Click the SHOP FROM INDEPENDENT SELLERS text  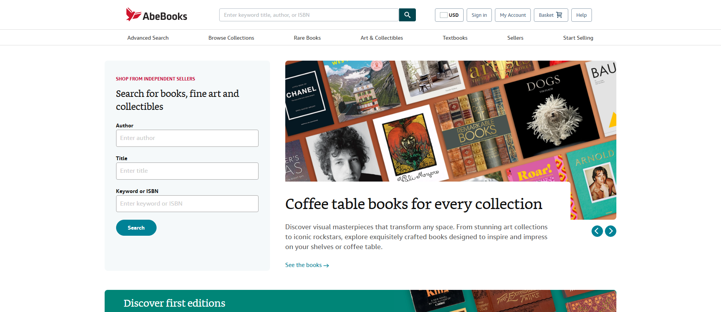coord(155,79)
